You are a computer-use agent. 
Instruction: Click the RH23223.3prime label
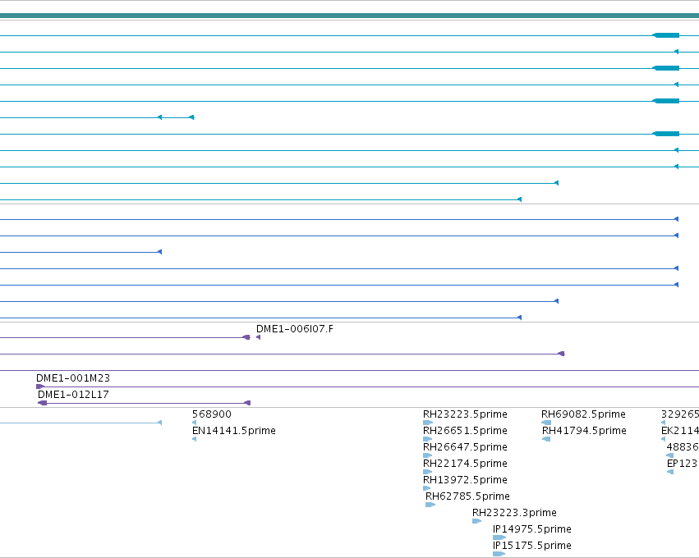514,513
